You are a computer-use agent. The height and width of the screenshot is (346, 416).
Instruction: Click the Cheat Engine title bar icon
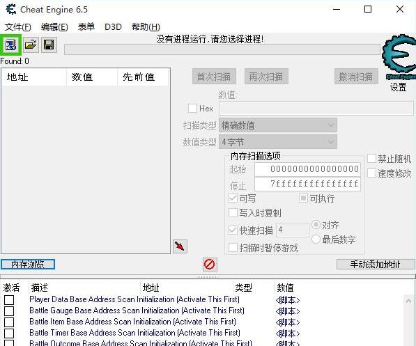coord(11,9)
